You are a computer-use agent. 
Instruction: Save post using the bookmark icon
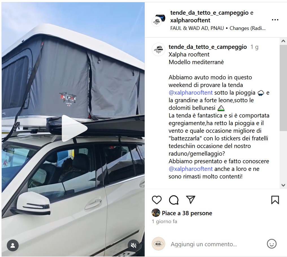click(x=275, y=200)
